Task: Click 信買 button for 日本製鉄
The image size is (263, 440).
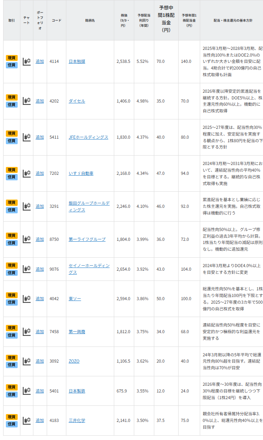Action: tap(12, 394)
